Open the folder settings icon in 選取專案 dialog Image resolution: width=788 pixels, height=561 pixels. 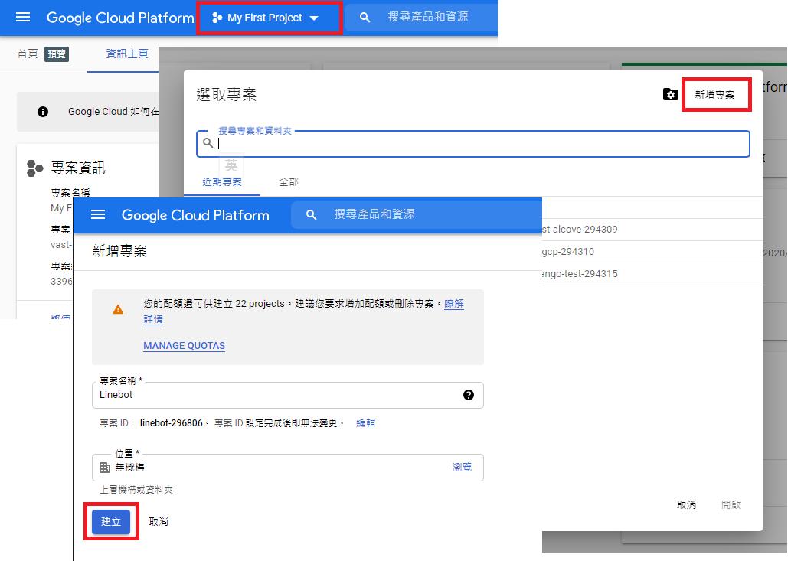(x=670, y=94)
